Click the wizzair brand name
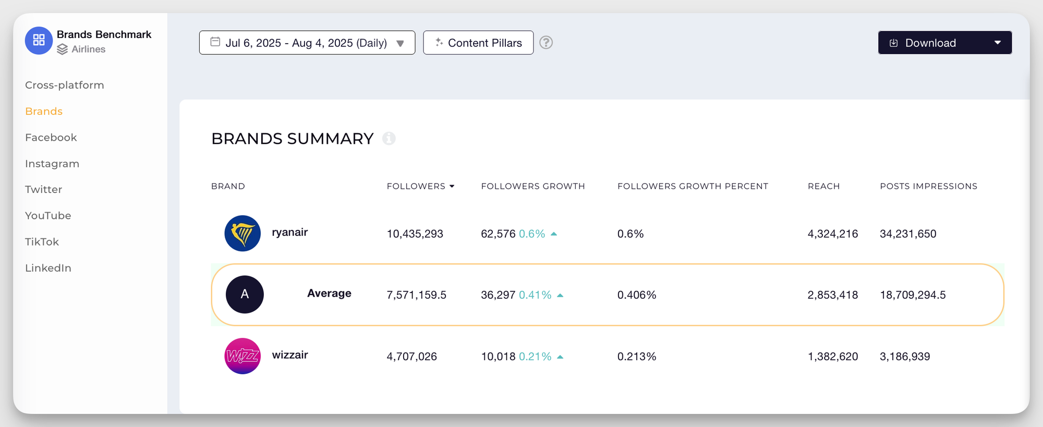 click(x=290, y=355)
